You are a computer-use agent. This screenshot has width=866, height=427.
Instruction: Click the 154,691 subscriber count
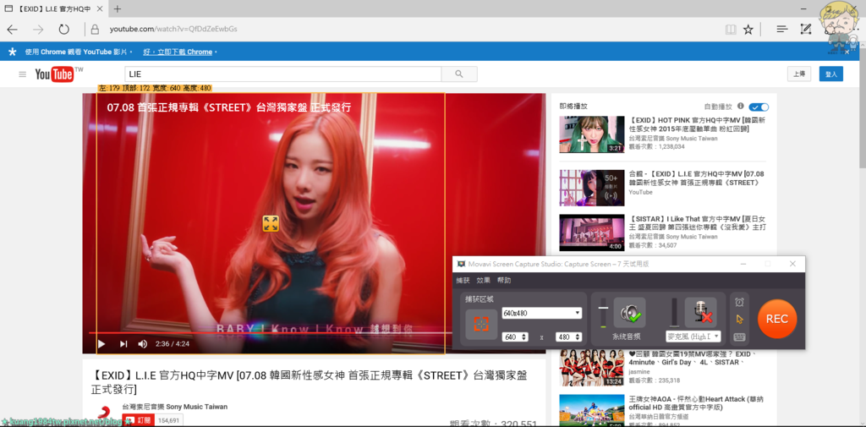[x=169, y=420]
